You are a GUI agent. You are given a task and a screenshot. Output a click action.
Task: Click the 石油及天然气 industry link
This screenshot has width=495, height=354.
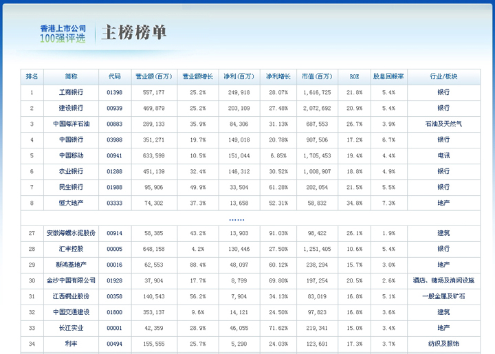click(x=443, y=124)
